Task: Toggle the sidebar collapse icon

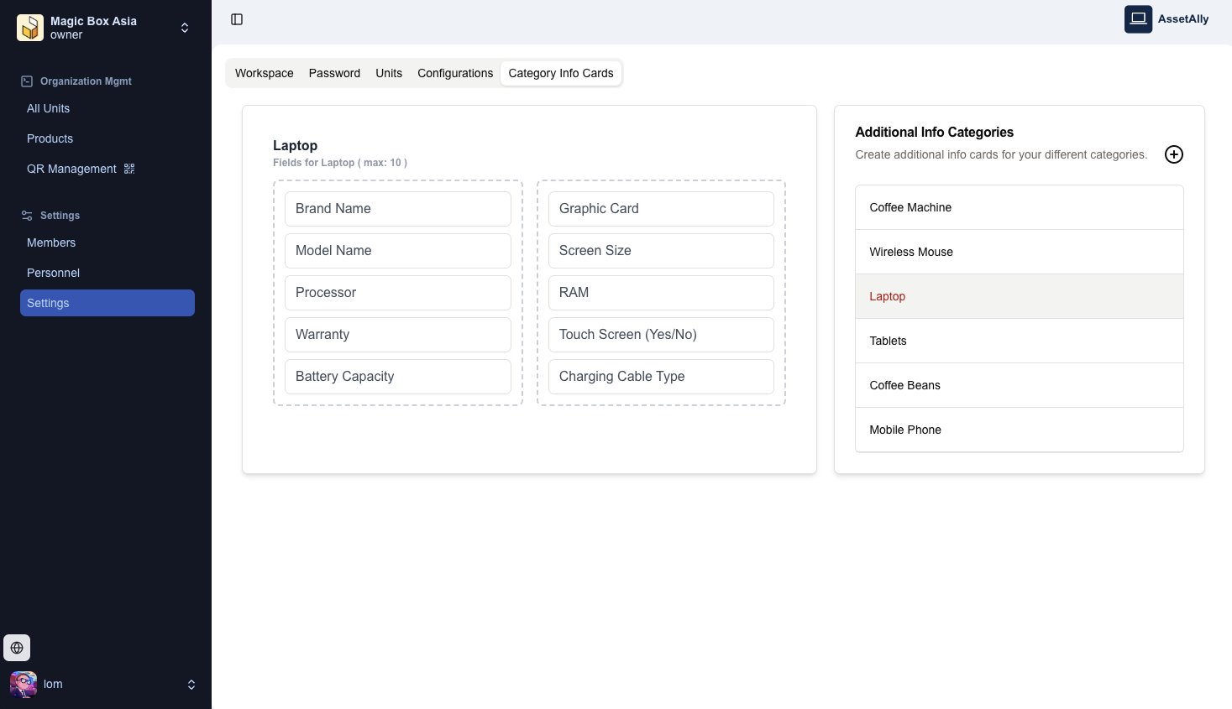Action: pos(237,19)
